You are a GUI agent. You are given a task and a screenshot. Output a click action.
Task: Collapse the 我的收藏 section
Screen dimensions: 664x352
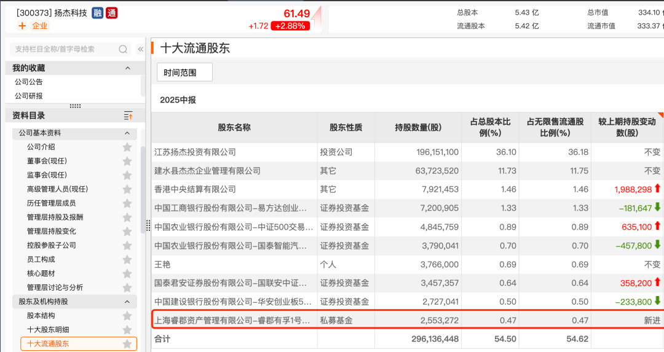[x=128, y=68]
